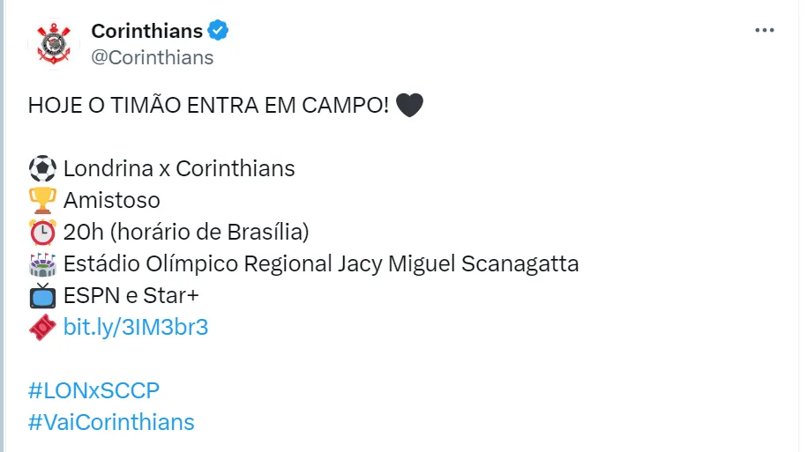Click the red ticket emoji
Image resolution: width=807 pixels, height=452 pixels.
pyautogui.click(x=42, y=329)
